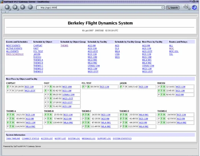Click the window title bar menu icon
The height and width of the screenshot is (156, 200).
coord(1,2)
